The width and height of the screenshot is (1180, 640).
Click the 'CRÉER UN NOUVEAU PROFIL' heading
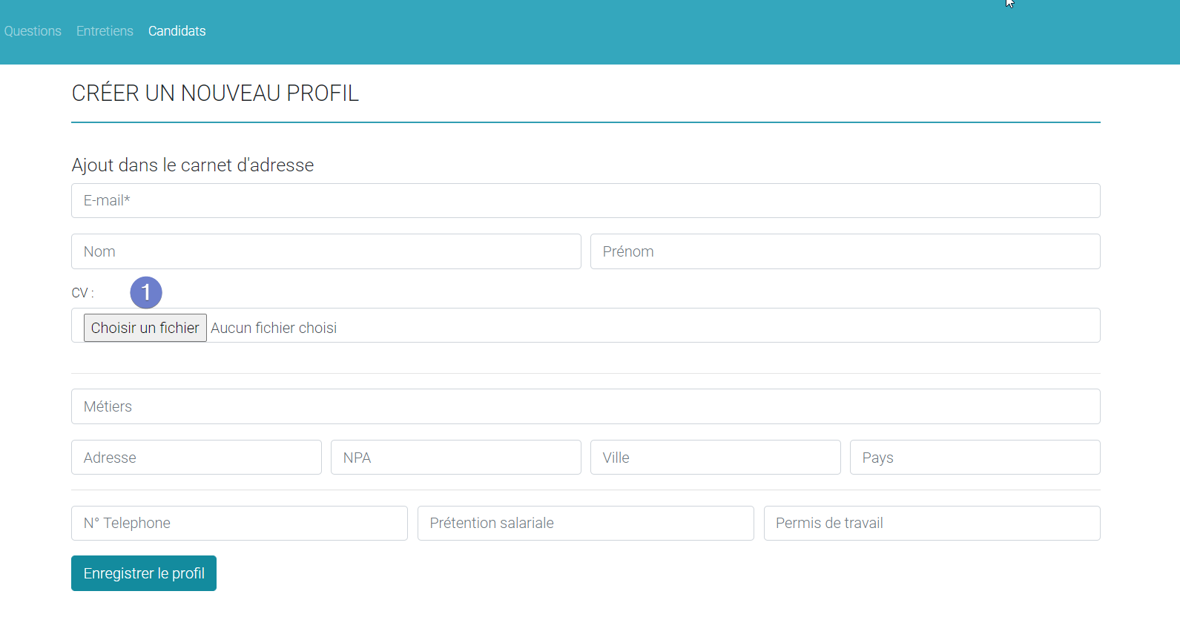pyautogui.click(x=215, y=93)
